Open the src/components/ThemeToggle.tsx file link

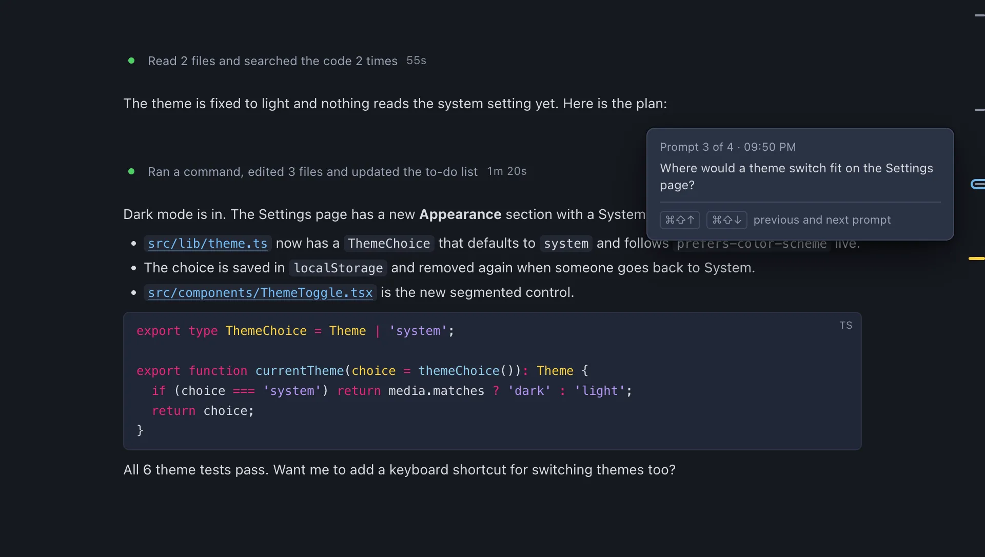click(x=260, y=293)
